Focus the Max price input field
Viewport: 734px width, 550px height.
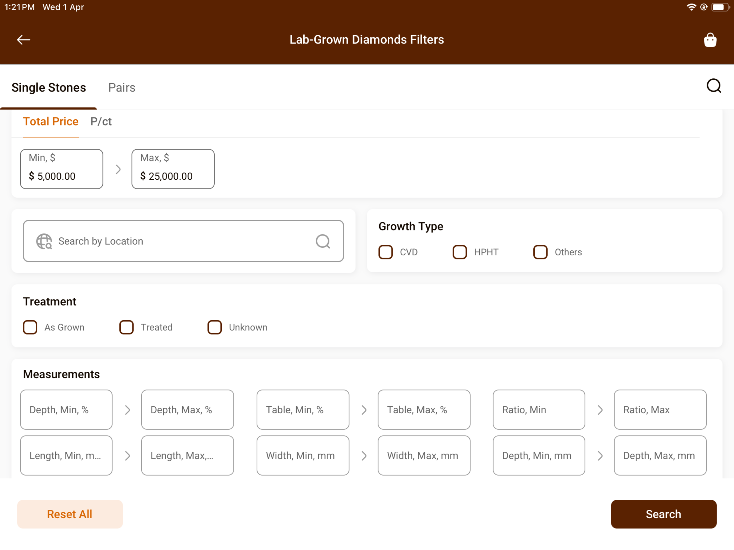coord(173,169)
